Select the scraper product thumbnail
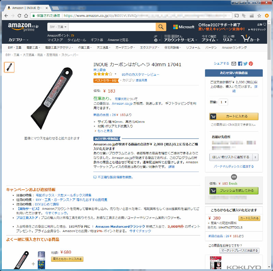The width and height of the screenshot is (273, 271). coord(9,67)
